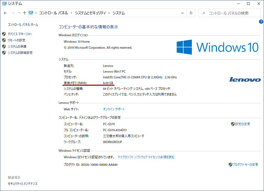Click the forward navigation arrow
The image size is (264, 191).
(x=13, y=13)
